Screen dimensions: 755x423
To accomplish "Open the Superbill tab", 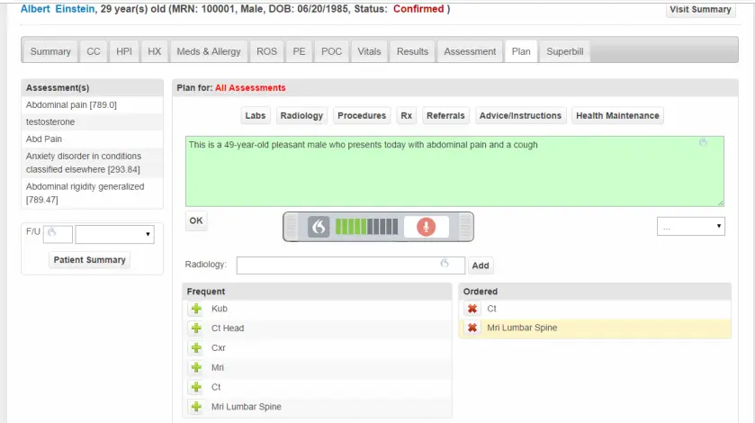I will pos(565,51).
